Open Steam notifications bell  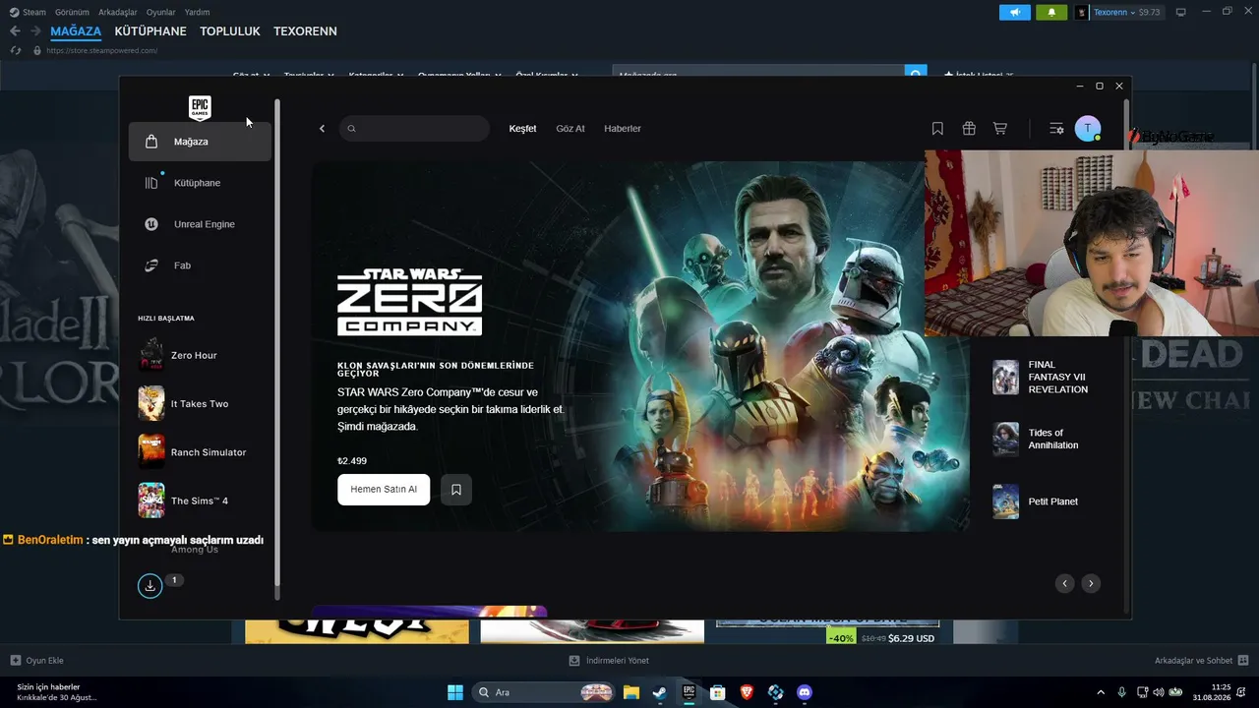click(1051, 13)
